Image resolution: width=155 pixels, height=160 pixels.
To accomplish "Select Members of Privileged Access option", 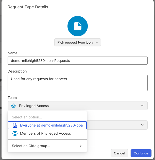I will pos(47,133).
